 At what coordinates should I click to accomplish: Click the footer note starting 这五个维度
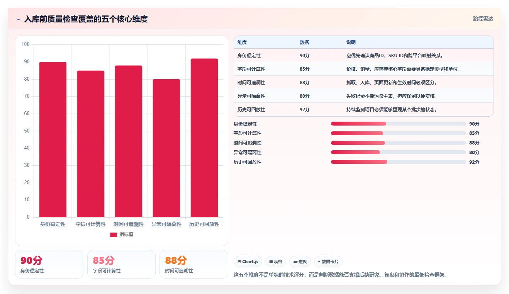tap(340, 275)
